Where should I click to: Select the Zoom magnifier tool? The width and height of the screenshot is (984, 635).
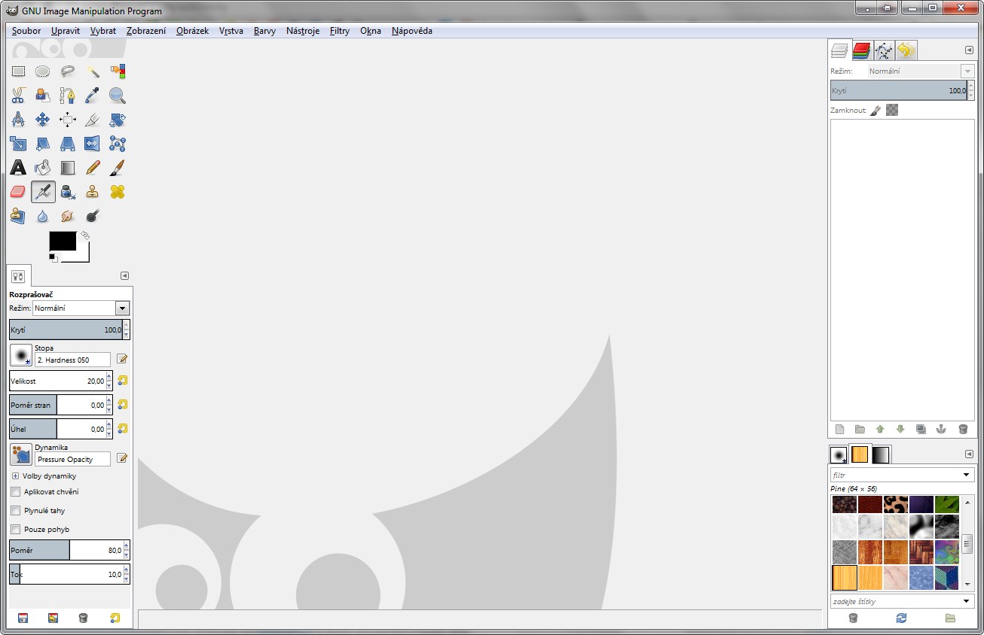(x=118, y=96)
